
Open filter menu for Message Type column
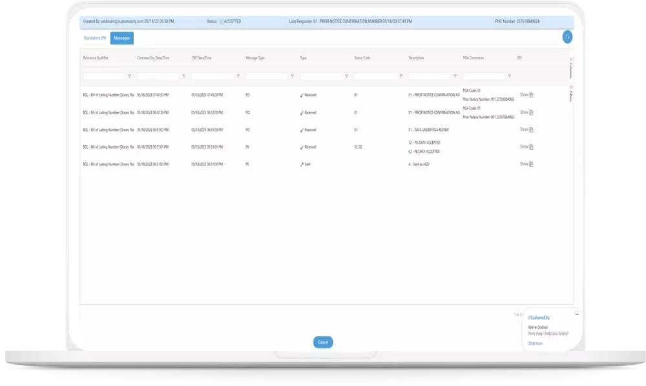[x=293, y=76]
